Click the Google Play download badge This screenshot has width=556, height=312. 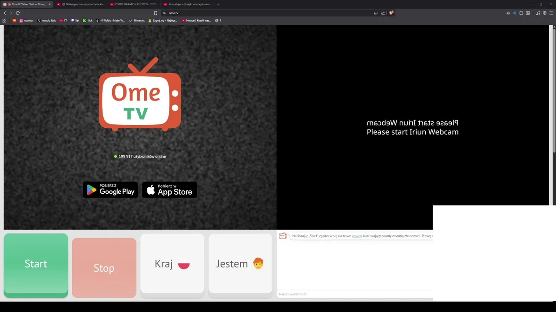(x=110, y=190)
